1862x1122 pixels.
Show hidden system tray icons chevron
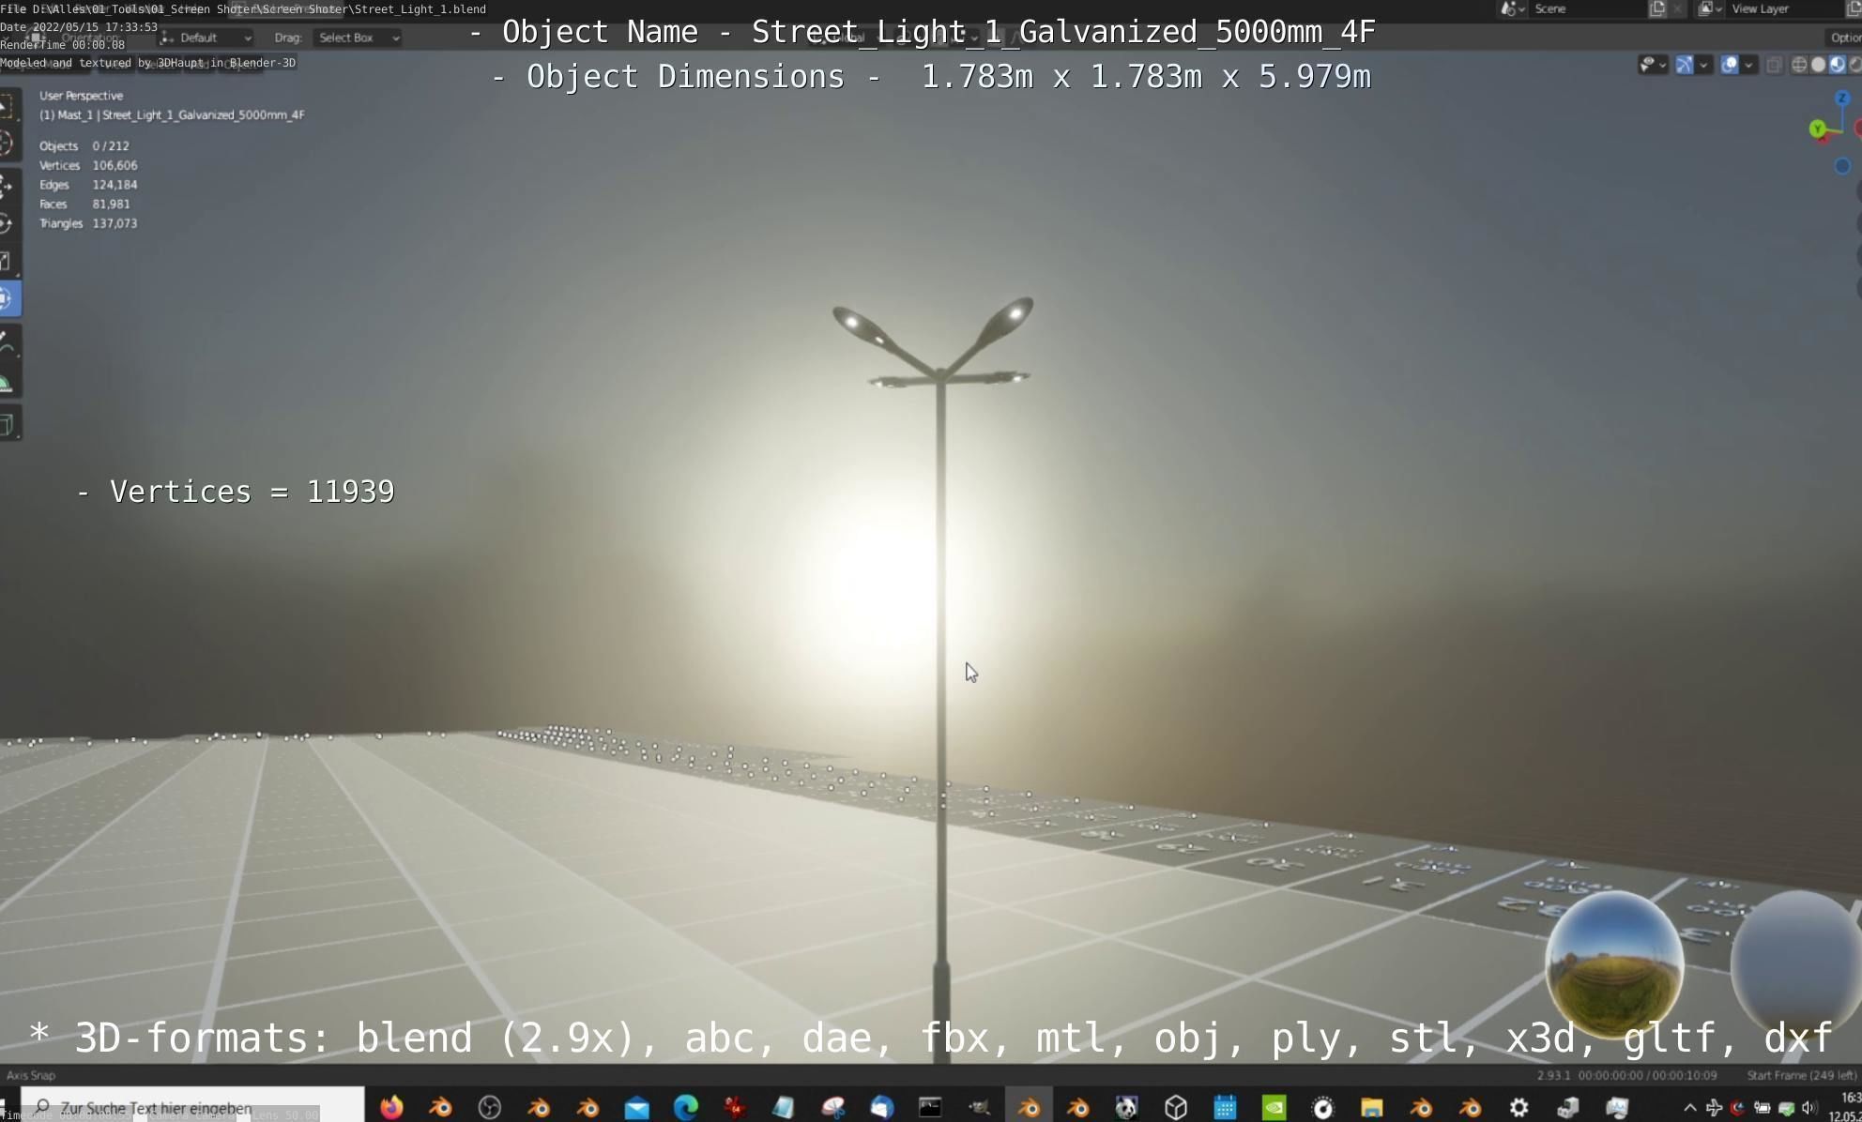(x=1689, y=1108)
